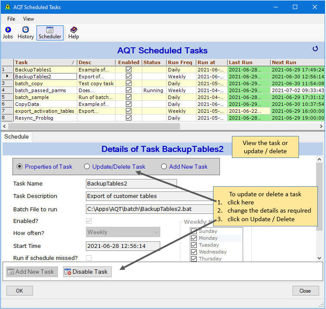
Task: Click the Task column sort indicator
Action: 73,62
